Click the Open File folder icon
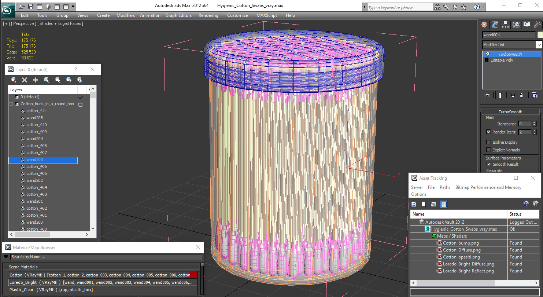 [x=22, y=7]
